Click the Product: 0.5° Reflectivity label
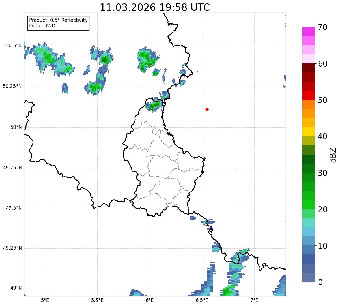Image resolution: width=340 pixels, height=306 pixels. [x=59, y=20]
